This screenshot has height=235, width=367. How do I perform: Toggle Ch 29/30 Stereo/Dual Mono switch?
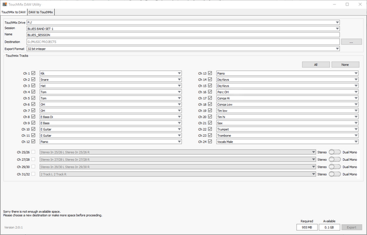[334, 167]
